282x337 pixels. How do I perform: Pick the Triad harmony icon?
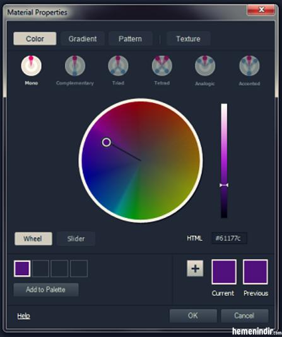click(x=118, y=66)
